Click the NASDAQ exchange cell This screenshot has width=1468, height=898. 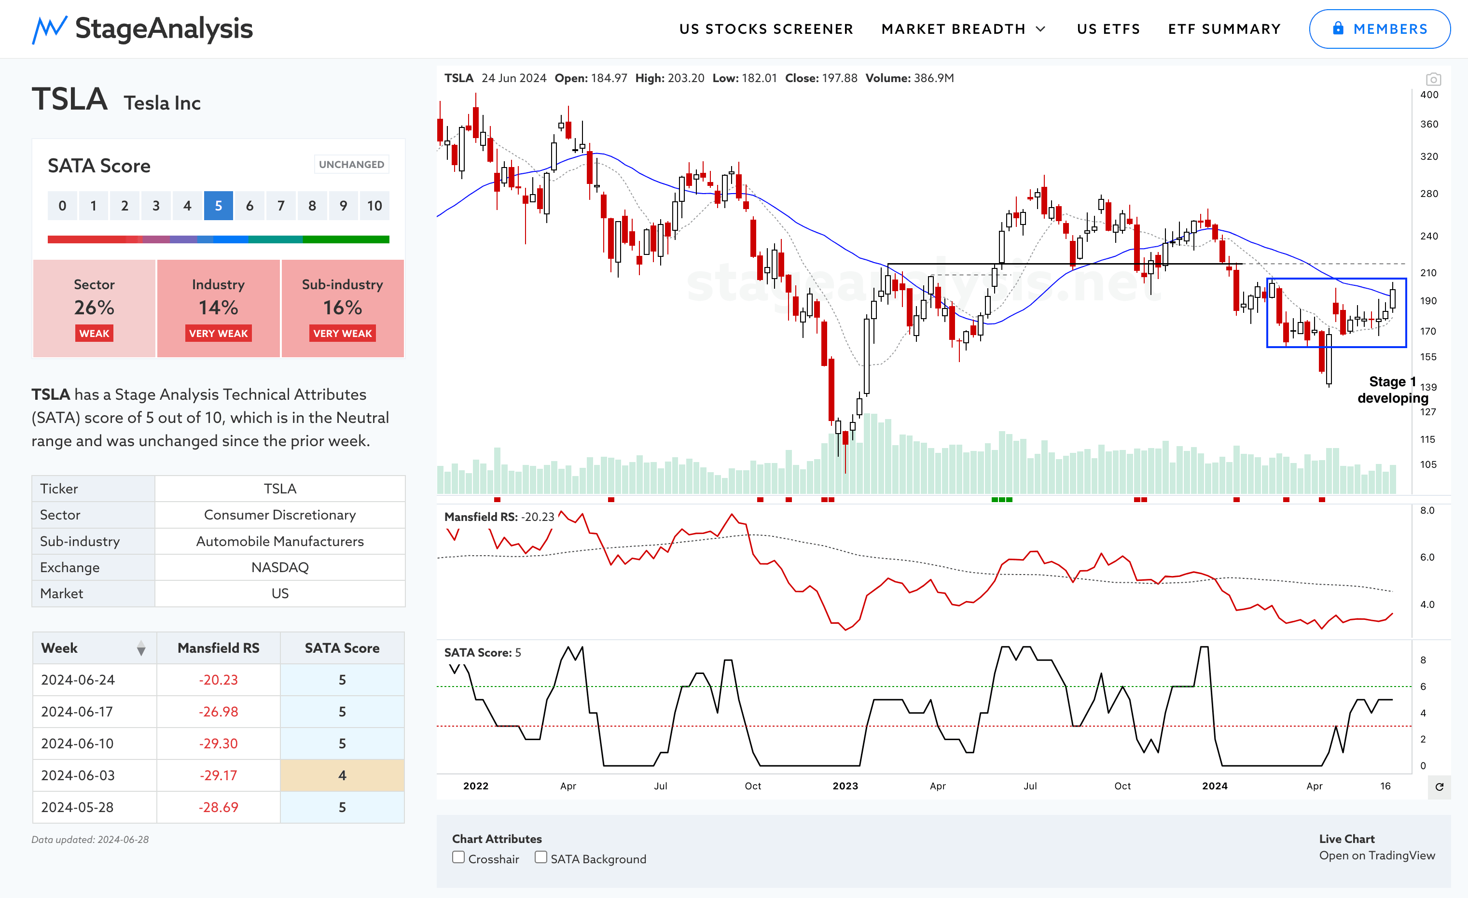tap(280, 567)
